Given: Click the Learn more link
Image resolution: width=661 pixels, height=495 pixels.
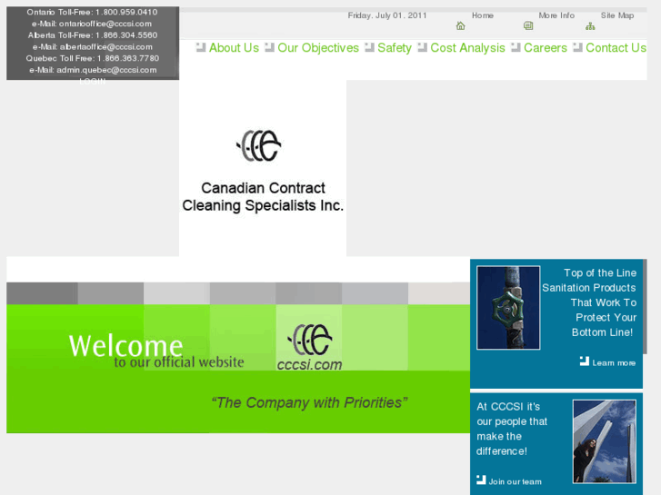Looking at the screenshot, I should pyautogui.click(x=614, y=362).
